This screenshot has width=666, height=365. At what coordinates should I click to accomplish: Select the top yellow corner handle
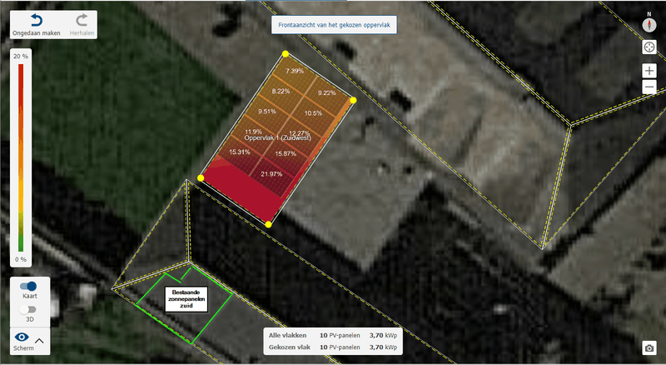click(286, 53)
